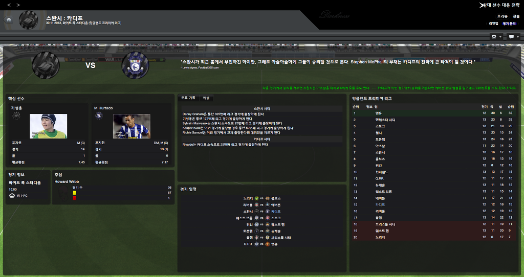Click the 스토크 crest in fixtures list
Screen dimensions: 524x277
tap(267, 218)
